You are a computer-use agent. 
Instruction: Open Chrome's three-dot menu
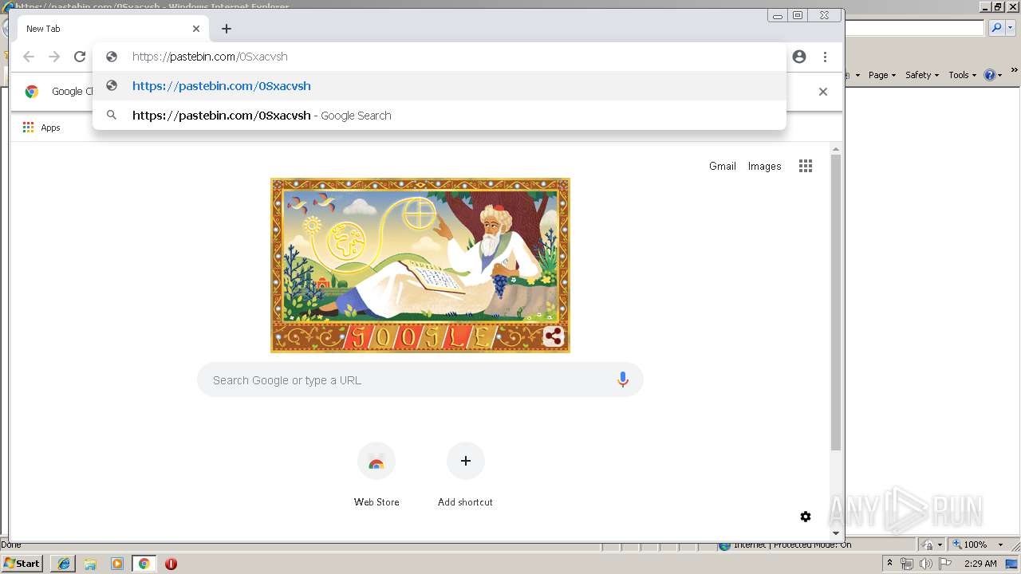(x=825, y=57)
